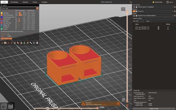Viewport: 176px width, 110px height.
Task: Toggle center of gravity icon
Action: click(31, 43)
